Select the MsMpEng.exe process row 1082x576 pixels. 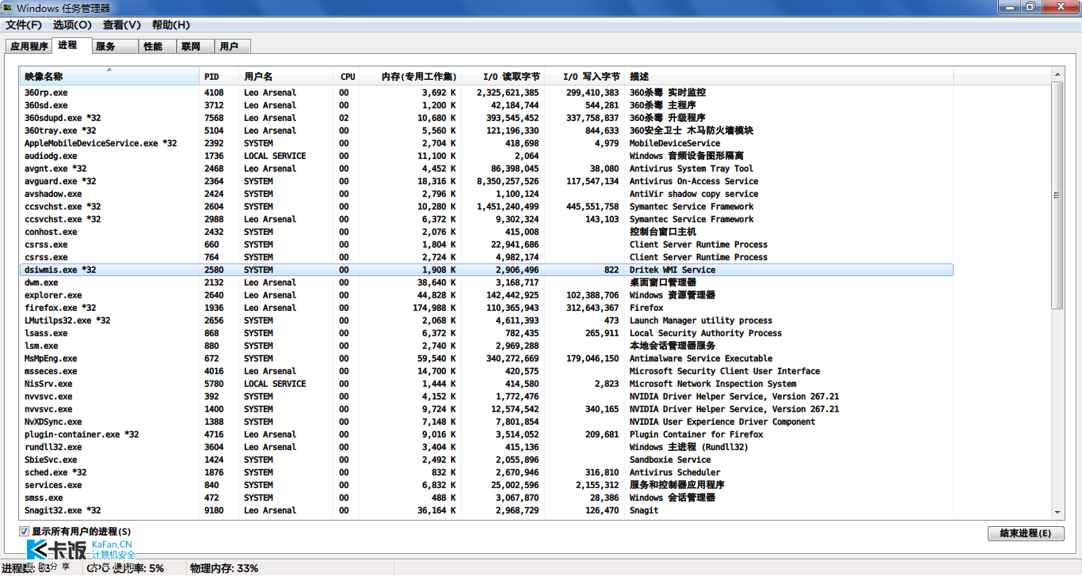pyautogui.click(x=486, y=358)
